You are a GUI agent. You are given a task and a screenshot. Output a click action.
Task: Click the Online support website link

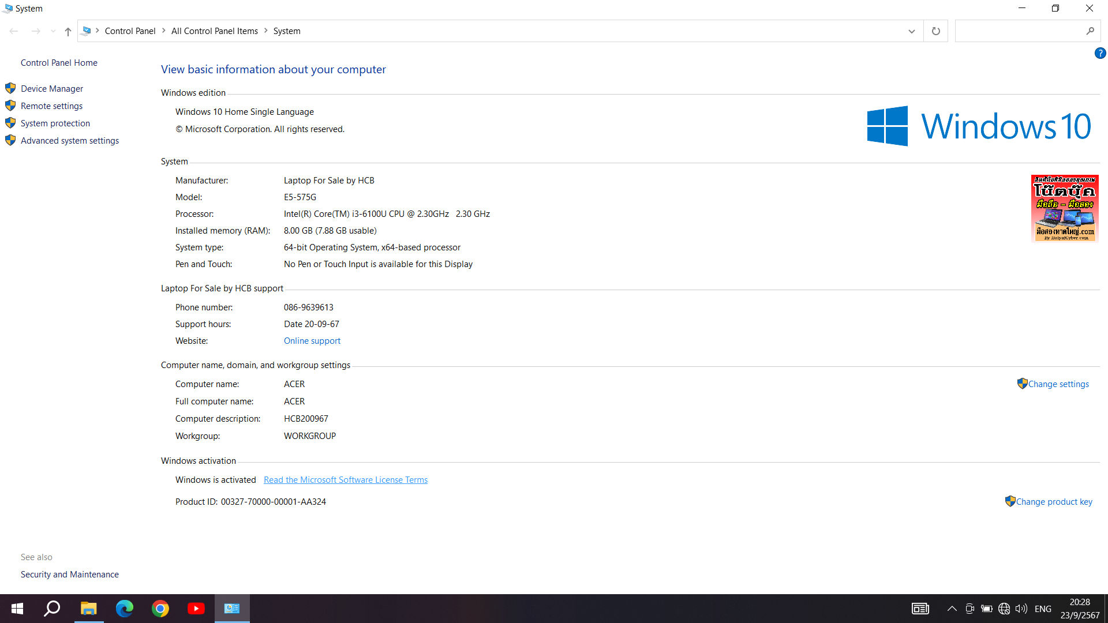tap(312, 340)
